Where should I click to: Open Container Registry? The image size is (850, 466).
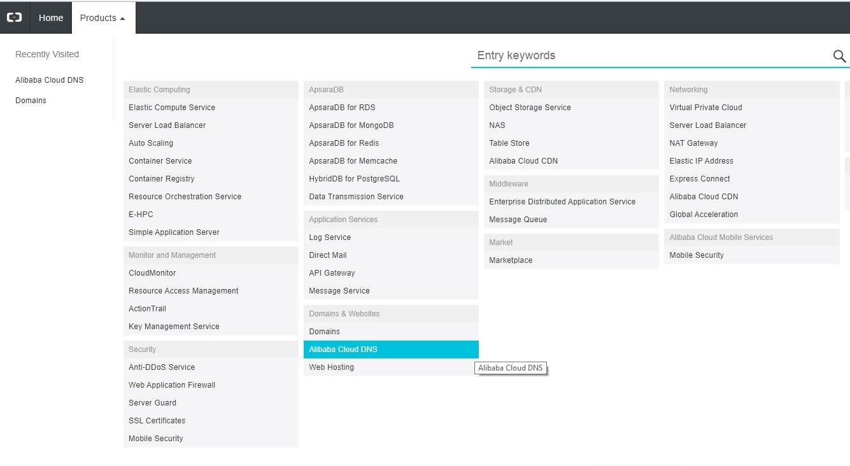211,179
